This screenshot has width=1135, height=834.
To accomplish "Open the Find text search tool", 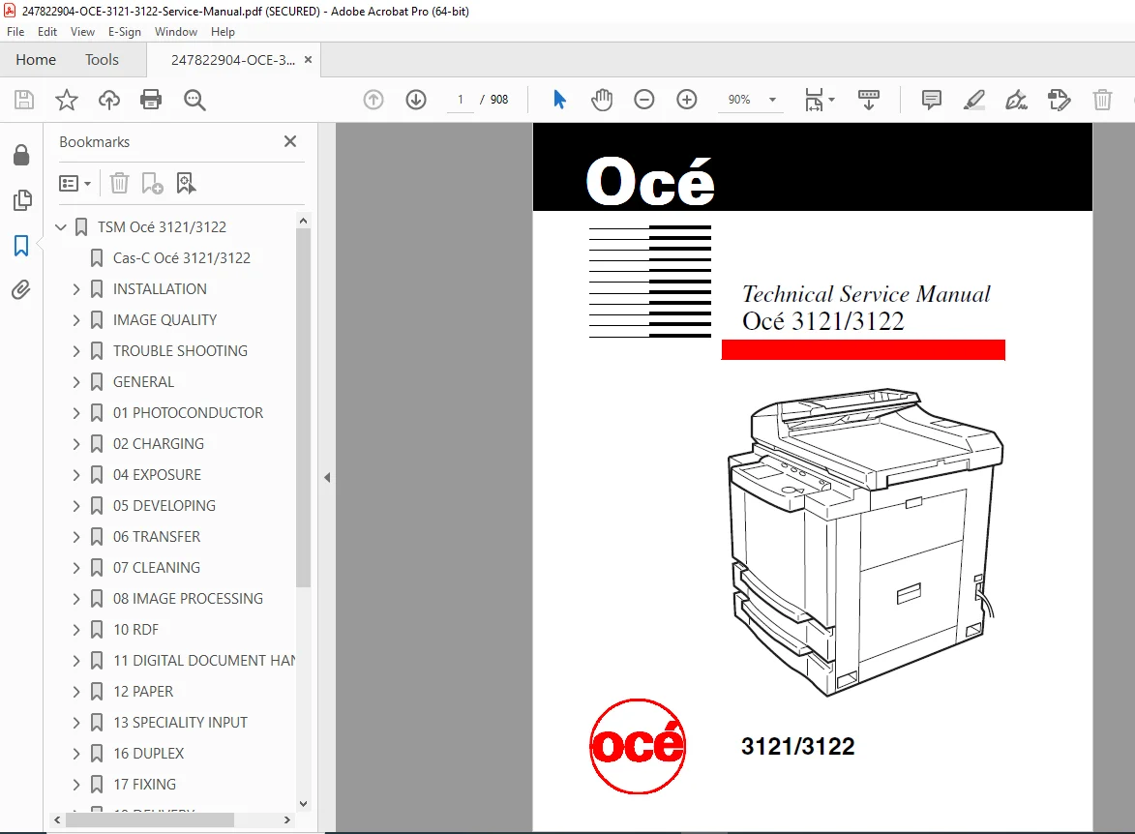I will pyautogui.click(x=194, y=100).
